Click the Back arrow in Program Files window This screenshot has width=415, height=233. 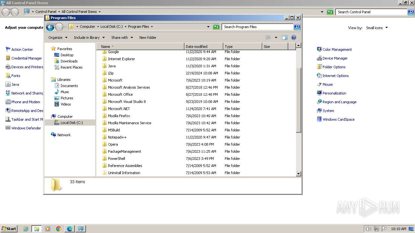[50, 27]
